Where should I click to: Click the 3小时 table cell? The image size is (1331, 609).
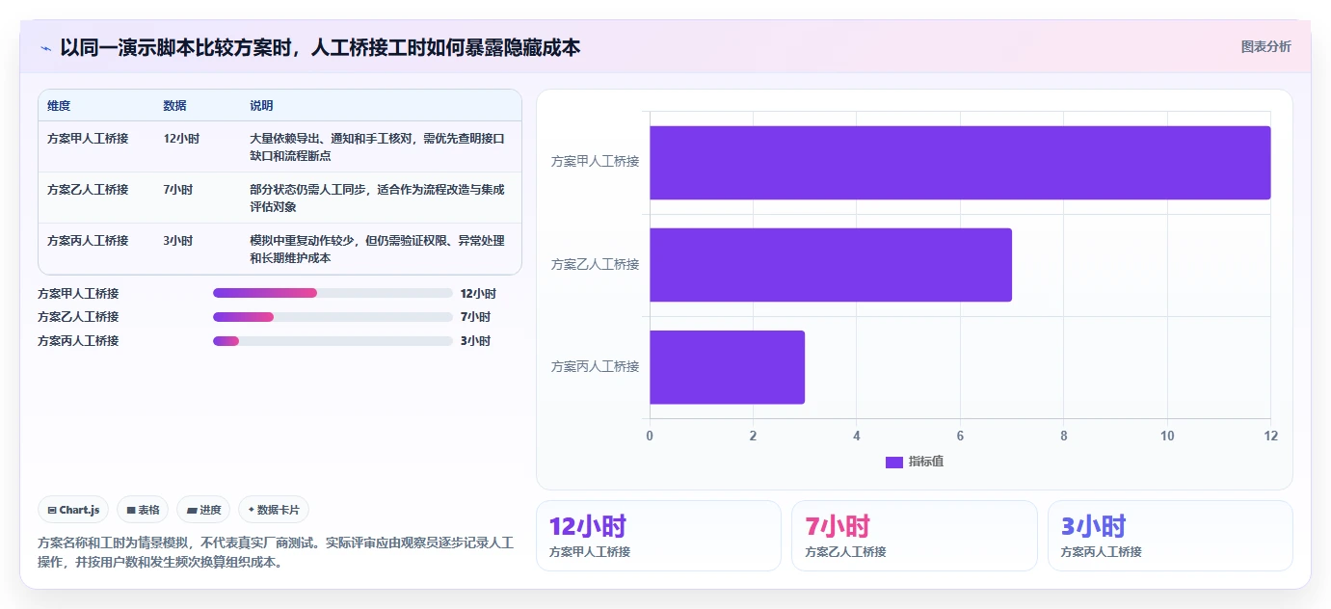click(178, 241)
